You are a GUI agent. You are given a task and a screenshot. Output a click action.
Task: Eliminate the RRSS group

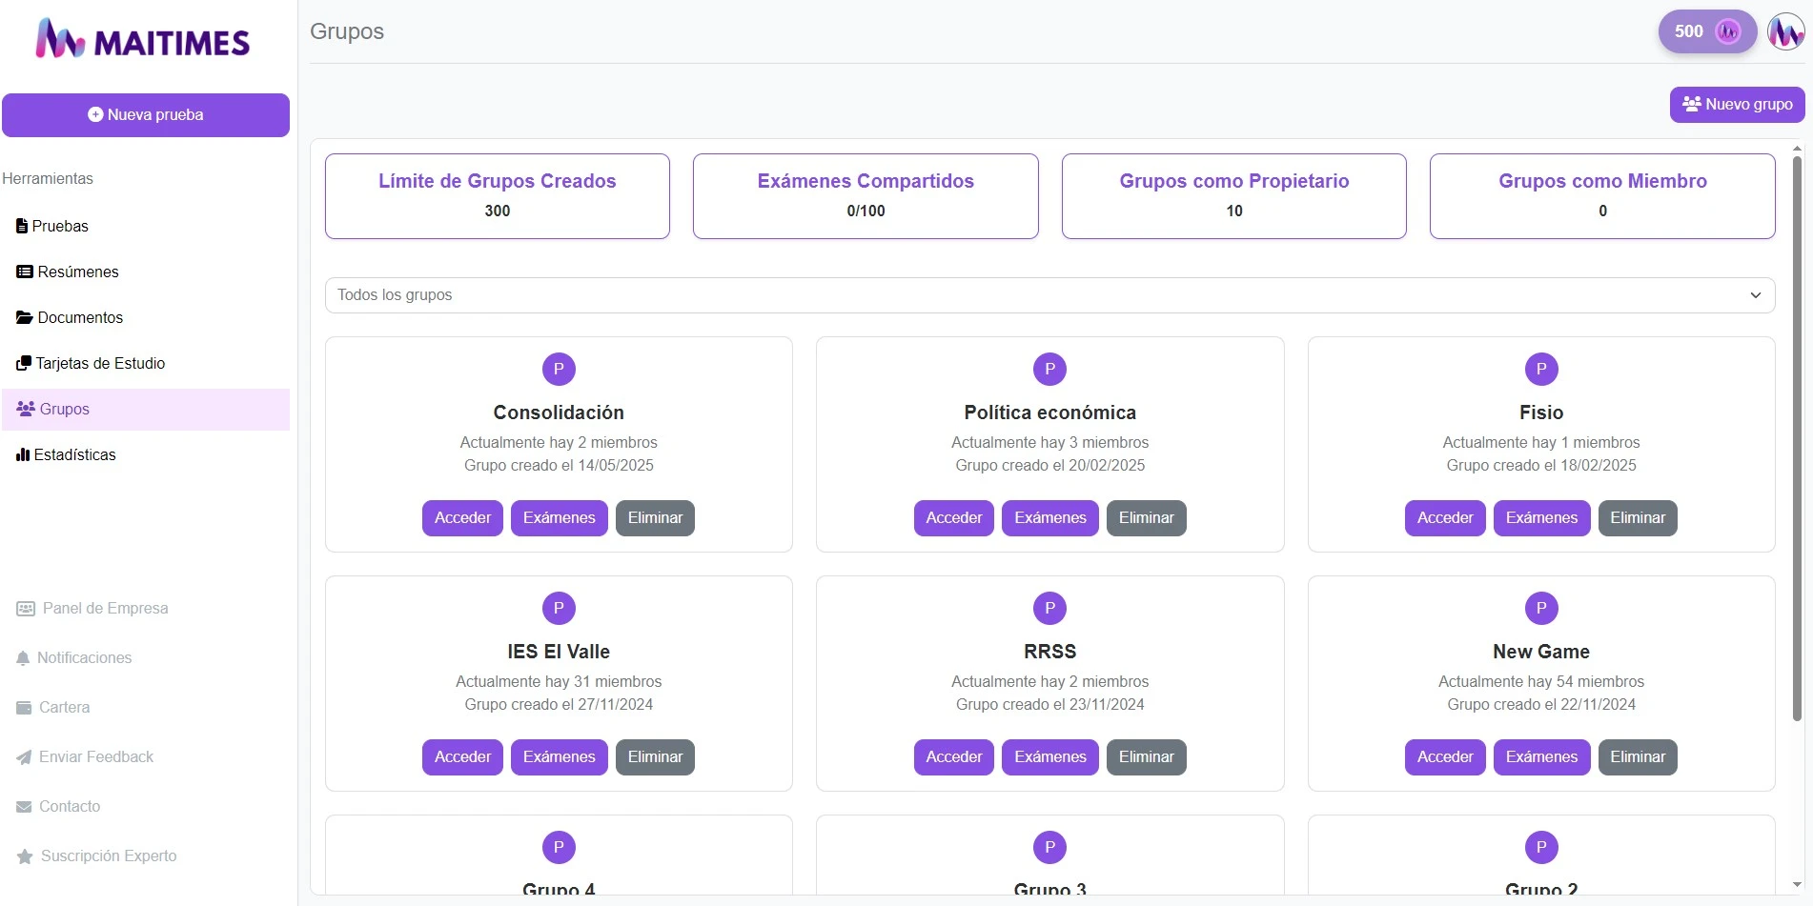coord(1146,756)
